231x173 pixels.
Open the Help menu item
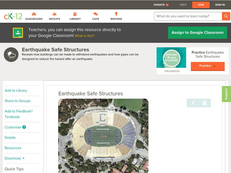point(183,5)
